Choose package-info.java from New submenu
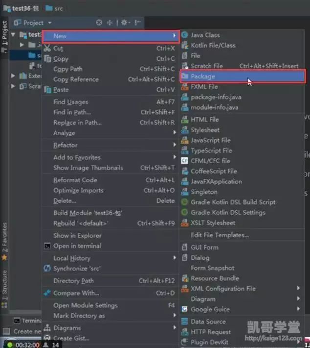The image size is (310, 348). 242,97
